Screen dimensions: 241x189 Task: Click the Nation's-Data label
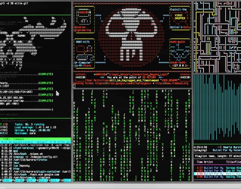[180, 27]
